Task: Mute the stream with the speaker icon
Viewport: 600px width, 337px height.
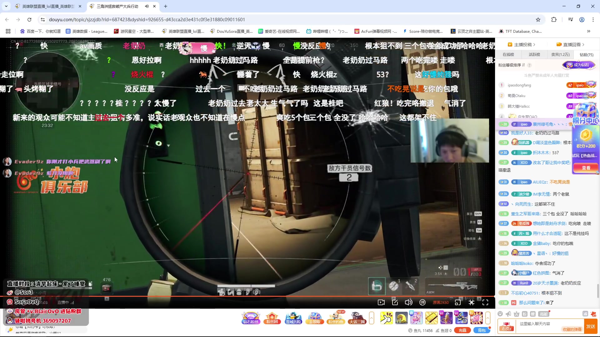Action: click(408, 302)
